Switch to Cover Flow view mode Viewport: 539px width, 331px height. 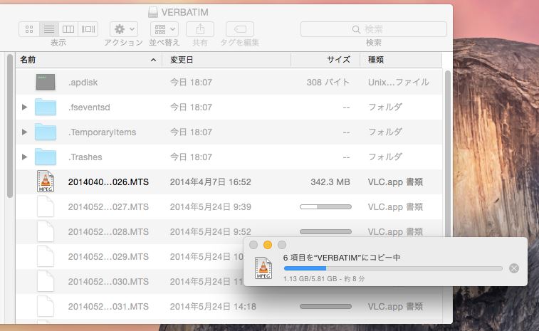(x=88, y=29)
